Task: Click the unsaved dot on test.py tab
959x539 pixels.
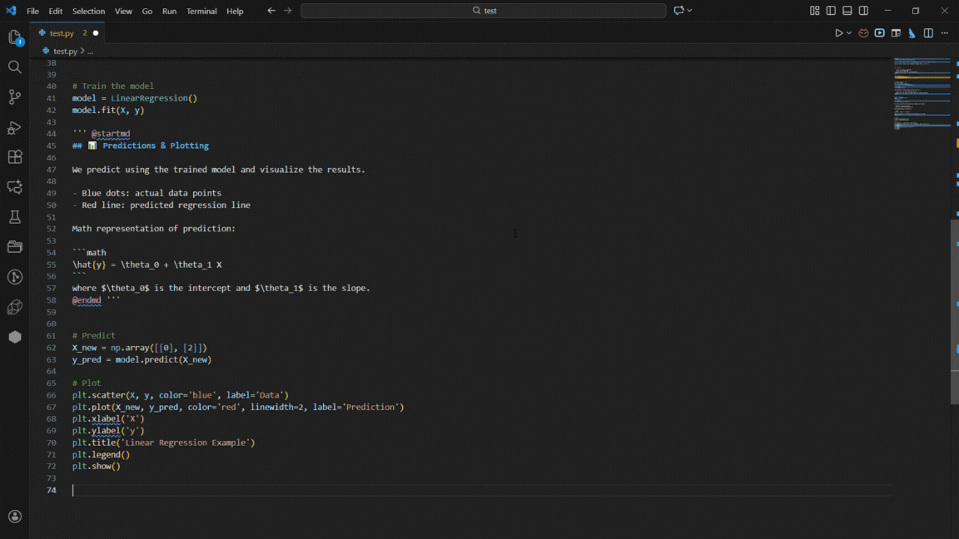Action: pyautogui.click(x=96, y=33)
